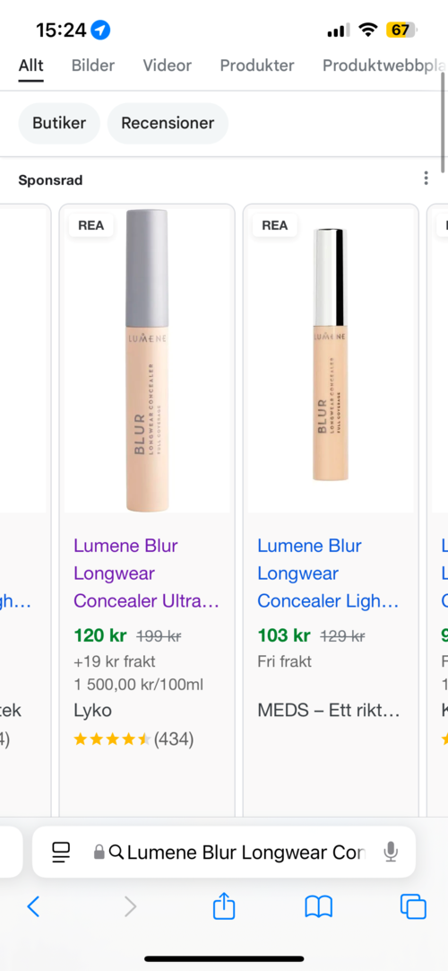Tap the Safari back arrow
The width and height of the screenshot is (448, 971).
(x=33, y=906)
